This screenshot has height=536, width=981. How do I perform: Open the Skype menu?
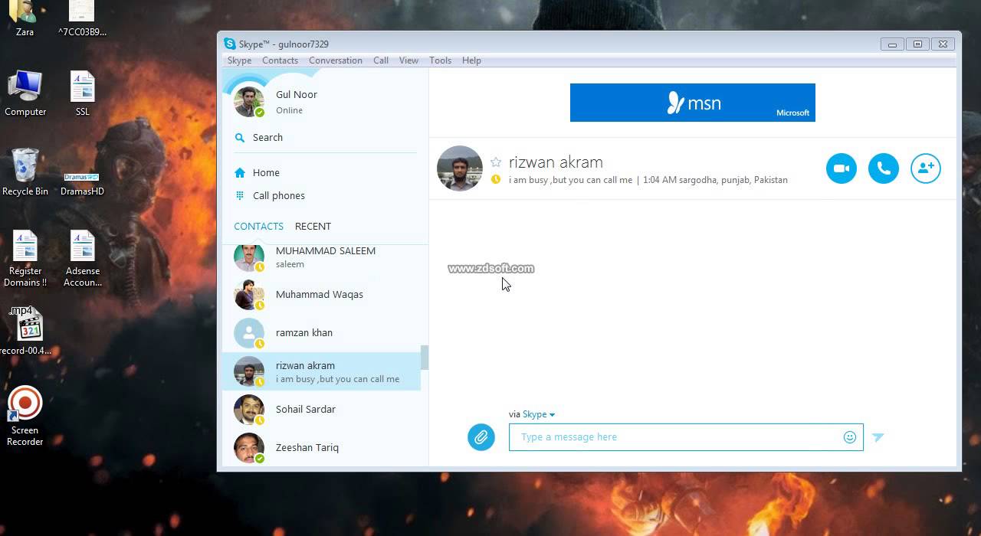click(239, 60)
